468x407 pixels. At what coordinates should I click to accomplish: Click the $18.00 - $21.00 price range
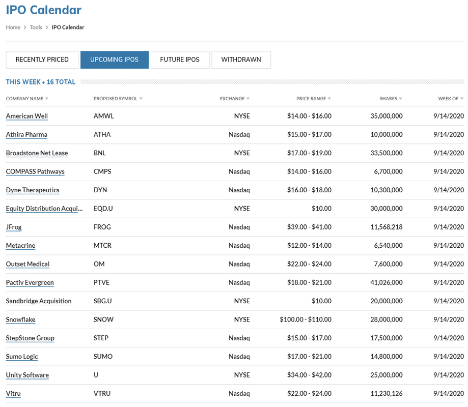point(309,283)
